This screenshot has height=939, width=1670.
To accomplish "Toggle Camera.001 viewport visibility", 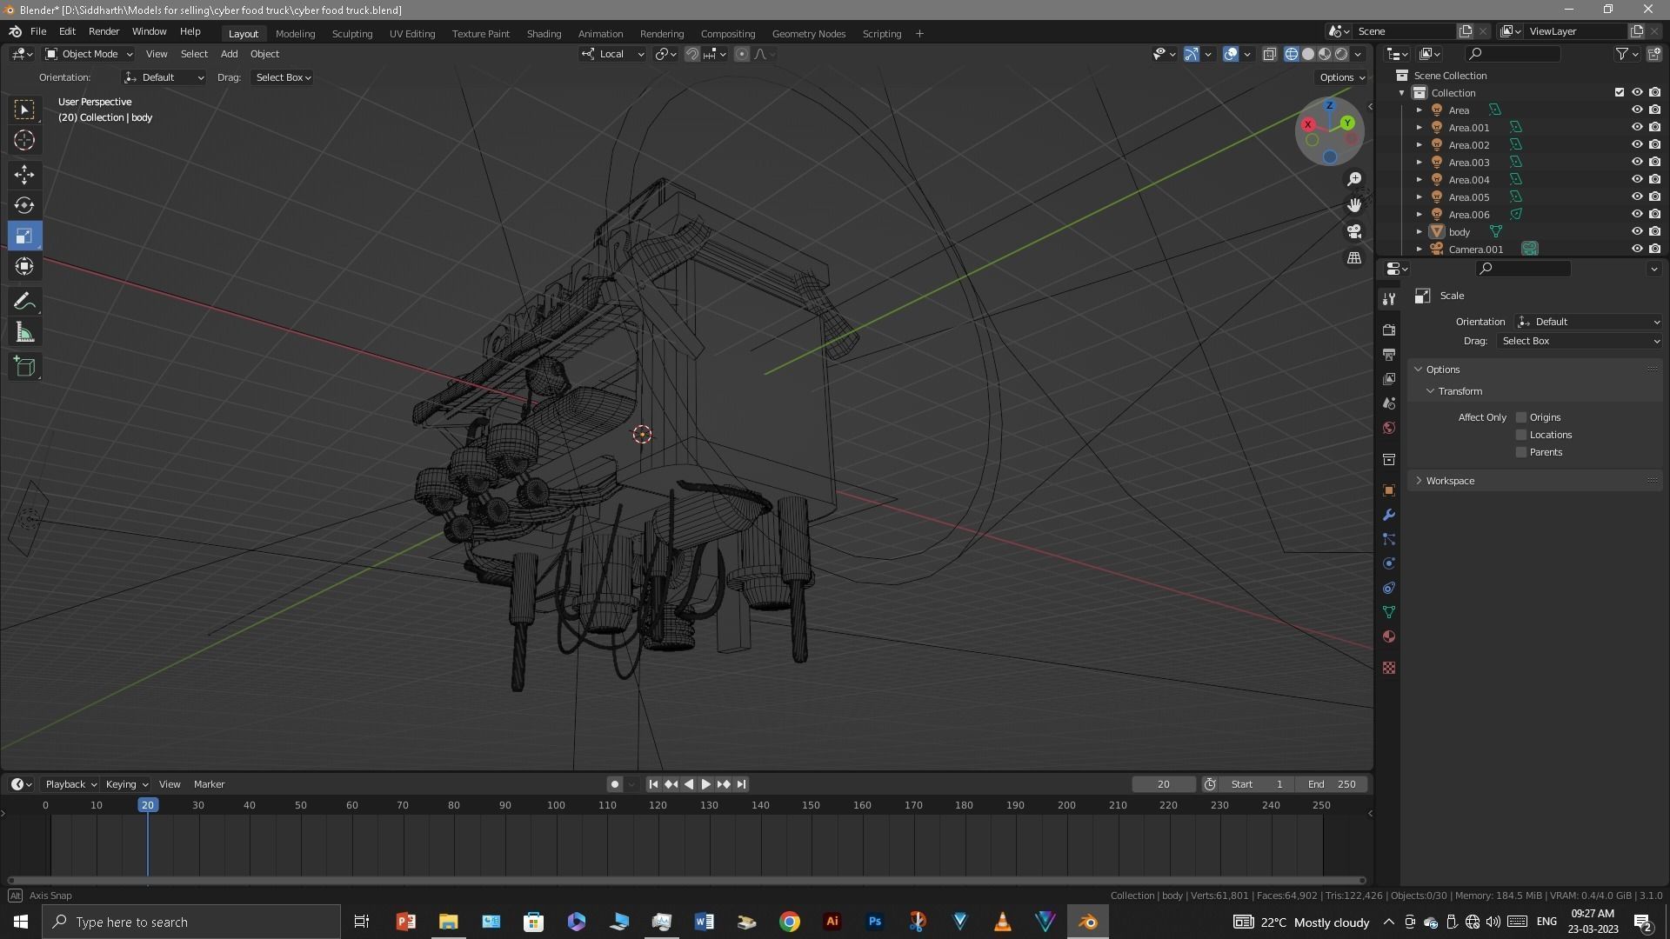I will (x=1637, y=249).
